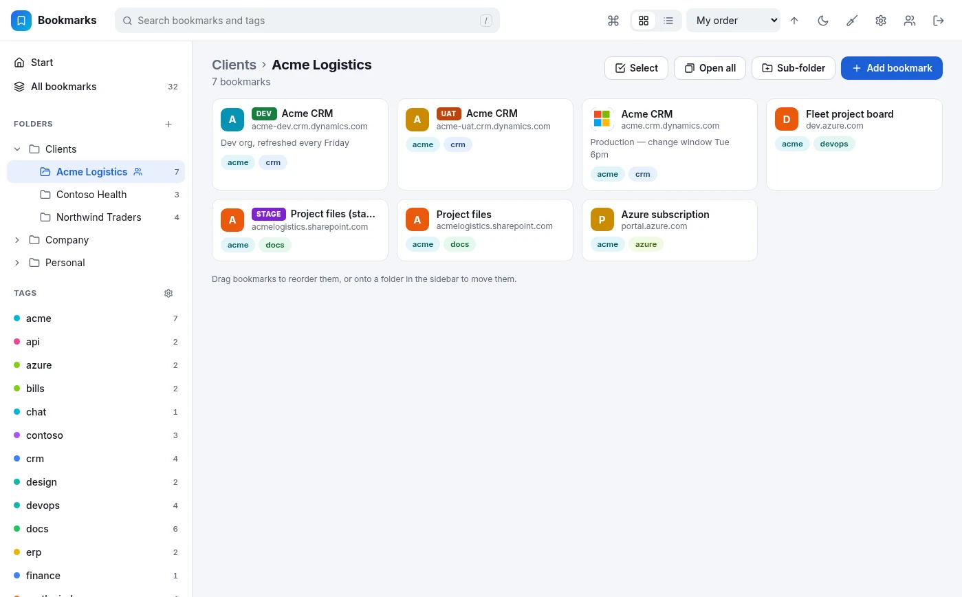Switch to list view

pyautogui.click(x=668, y=21)
